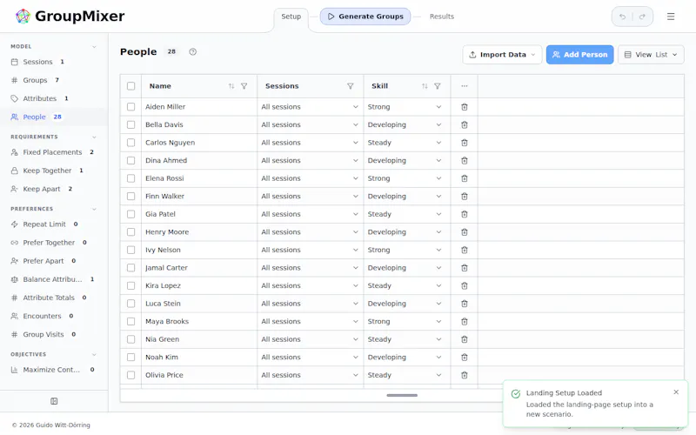This screenshot has height=435, width=696.
Task: Open the column options ellipsis icon
Action: [465, 86]
